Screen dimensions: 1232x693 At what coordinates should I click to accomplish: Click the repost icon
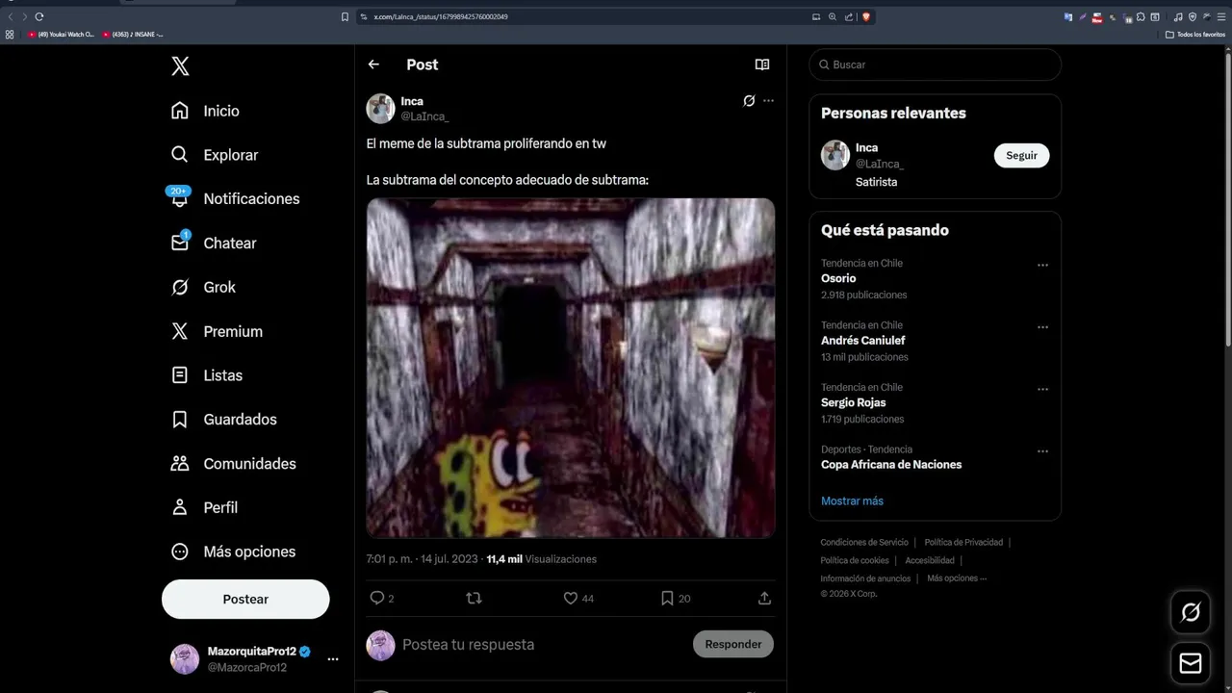pyautogui.click(x=474, y=598)
